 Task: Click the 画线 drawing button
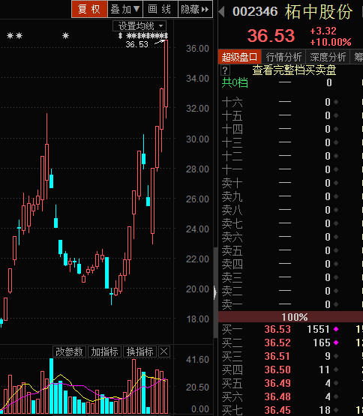[x=160, y=9]
